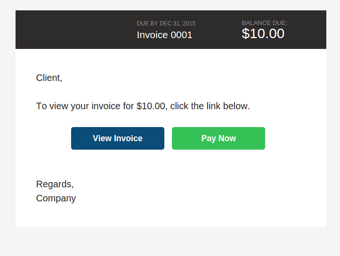
Task: Click the DUE BY DEC 31, 2015 label
Action: [x=166, y=24]
